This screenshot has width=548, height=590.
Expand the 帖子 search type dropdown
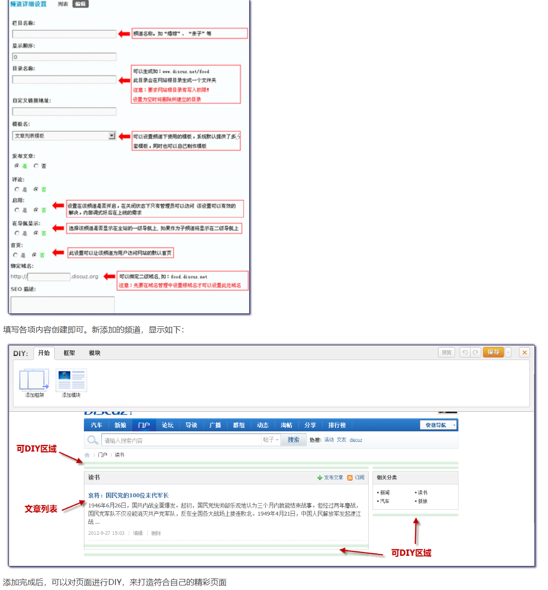click(x=271, y=440)
